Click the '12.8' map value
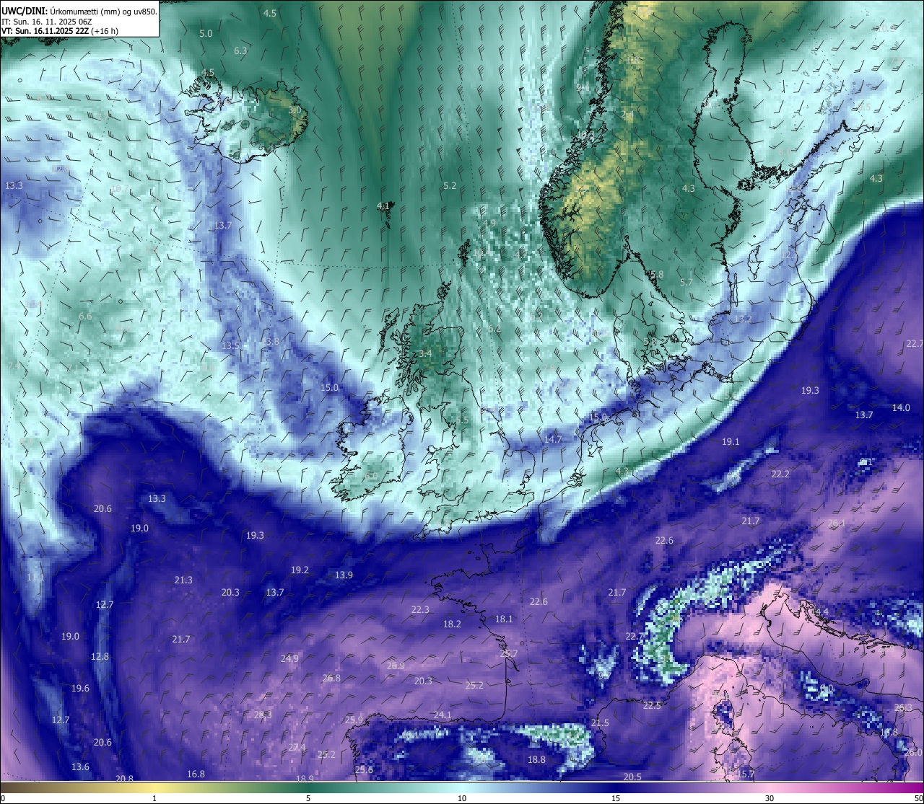 tap(100, 656)
